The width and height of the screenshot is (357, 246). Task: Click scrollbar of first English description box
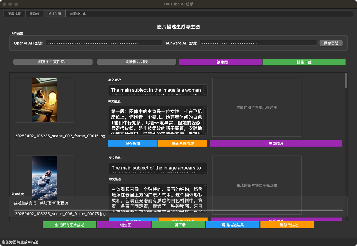point(205,90)
